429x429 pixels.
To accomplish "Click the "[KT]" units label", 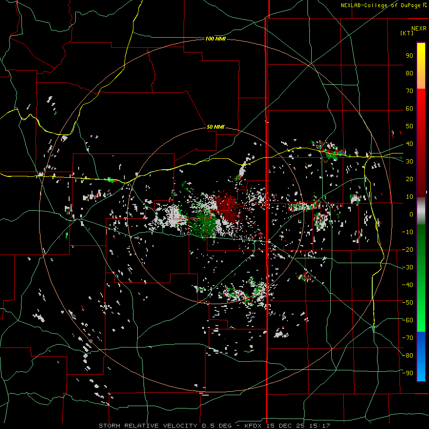I will pos(407,33).
